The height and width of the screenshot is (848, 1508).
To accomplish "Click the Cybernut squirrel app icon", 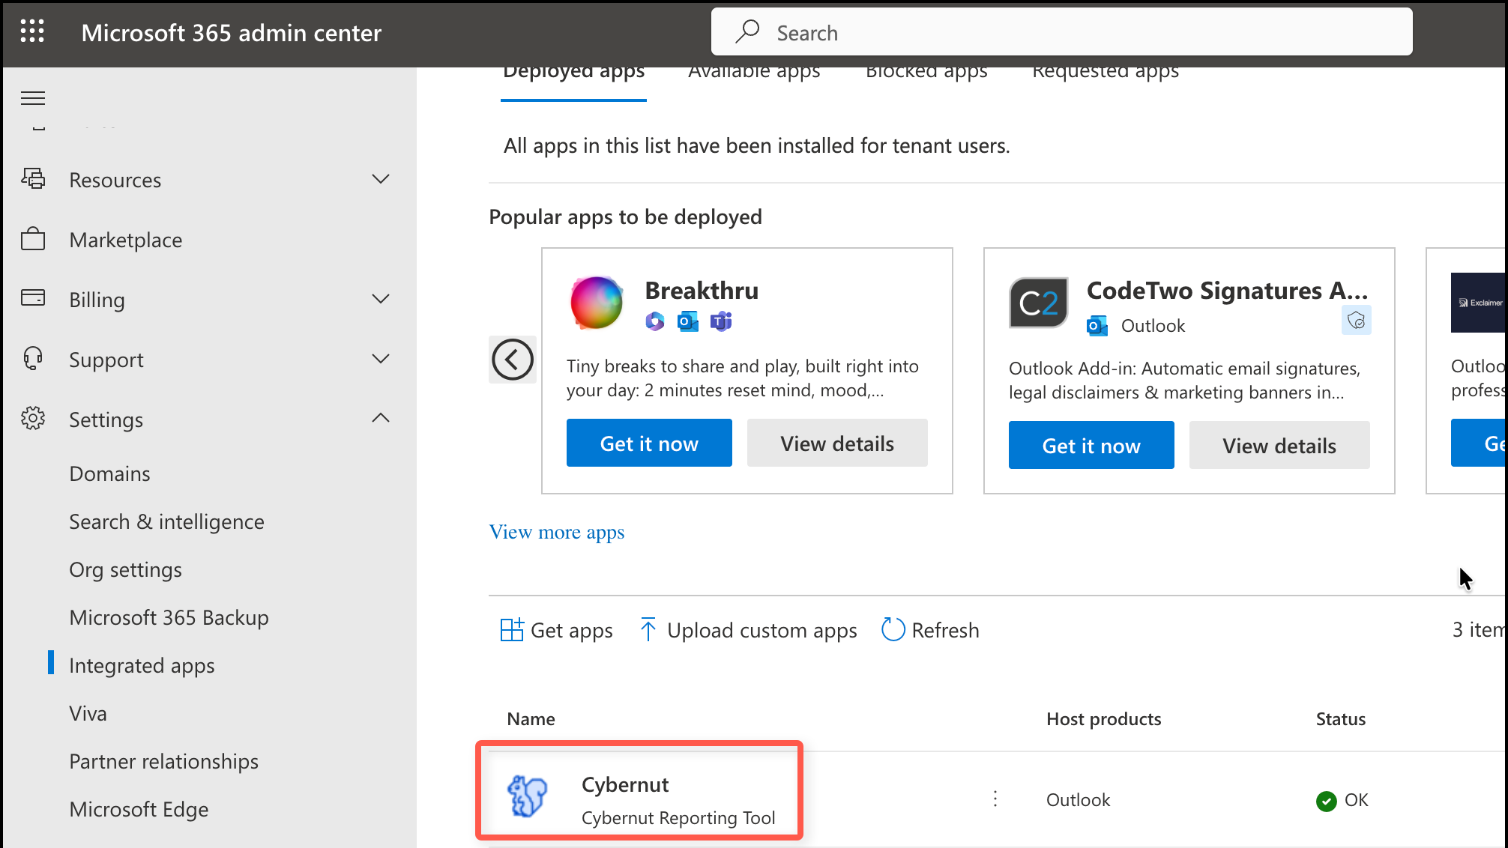I will point(528,796).
